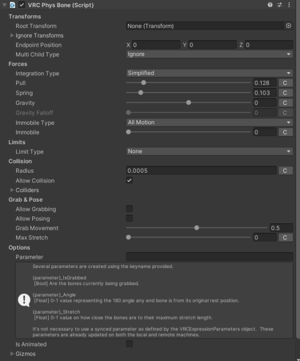300x361 pixels.
Task: Click the Endpoint Position Z field
Action: 269,45
